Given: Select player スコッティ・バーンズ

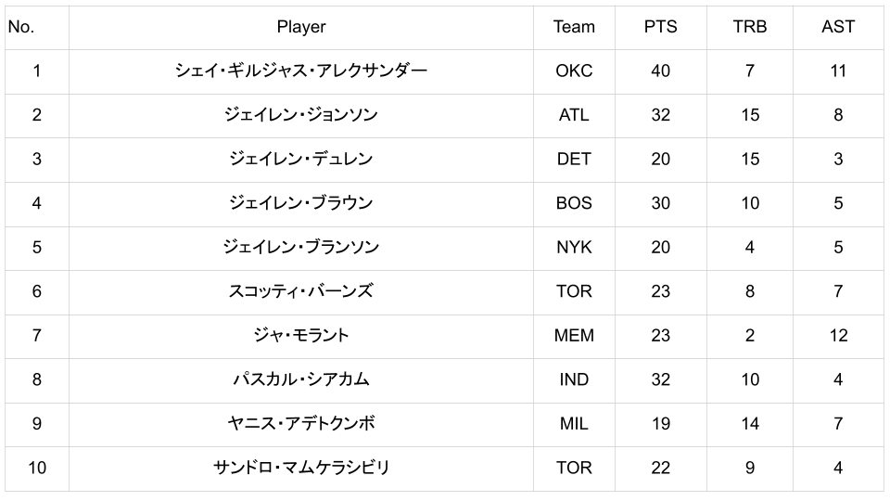Looking at the screenshot, I should (x=300, y=291).
